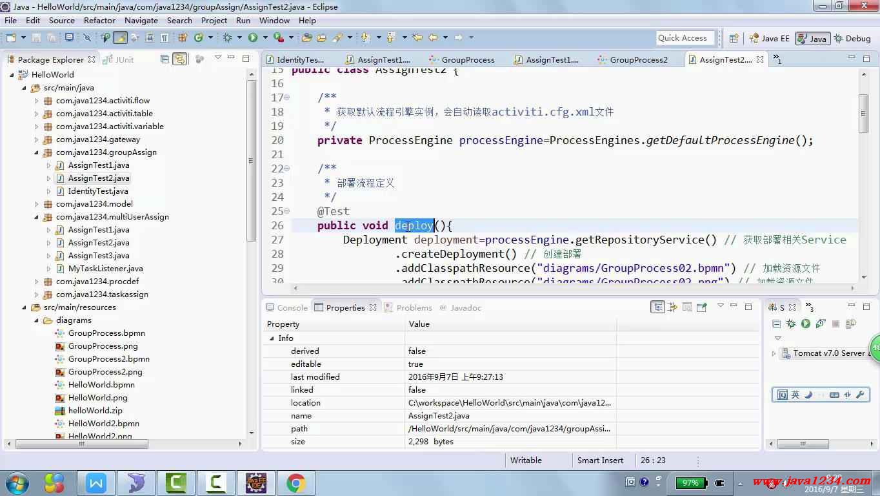This screenshot has width=880, height=496.
Task: Switch to the Java perspective button
Action: pyautogui.click(x=812, y=38)
